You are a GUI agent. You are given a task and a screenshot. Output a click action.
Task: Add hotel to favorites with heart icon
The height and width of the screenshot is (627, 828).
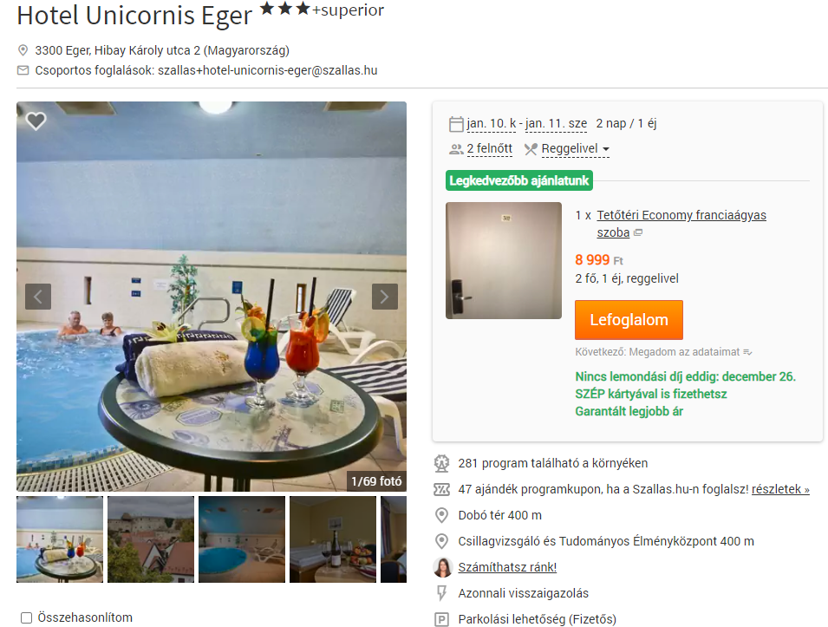pyautogui.click(x=36, y=121)
